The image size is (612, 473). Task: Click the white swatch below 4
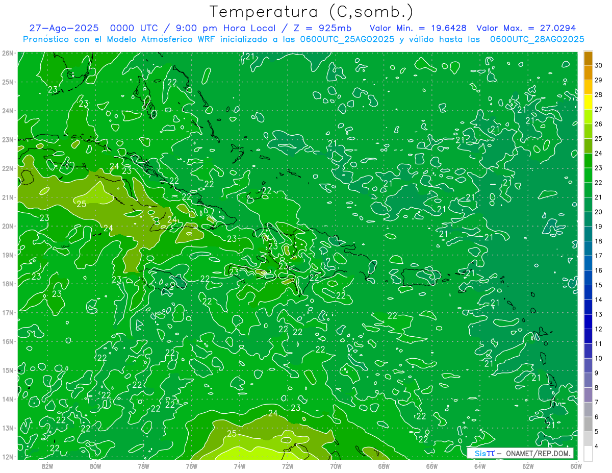click(588, 453)
